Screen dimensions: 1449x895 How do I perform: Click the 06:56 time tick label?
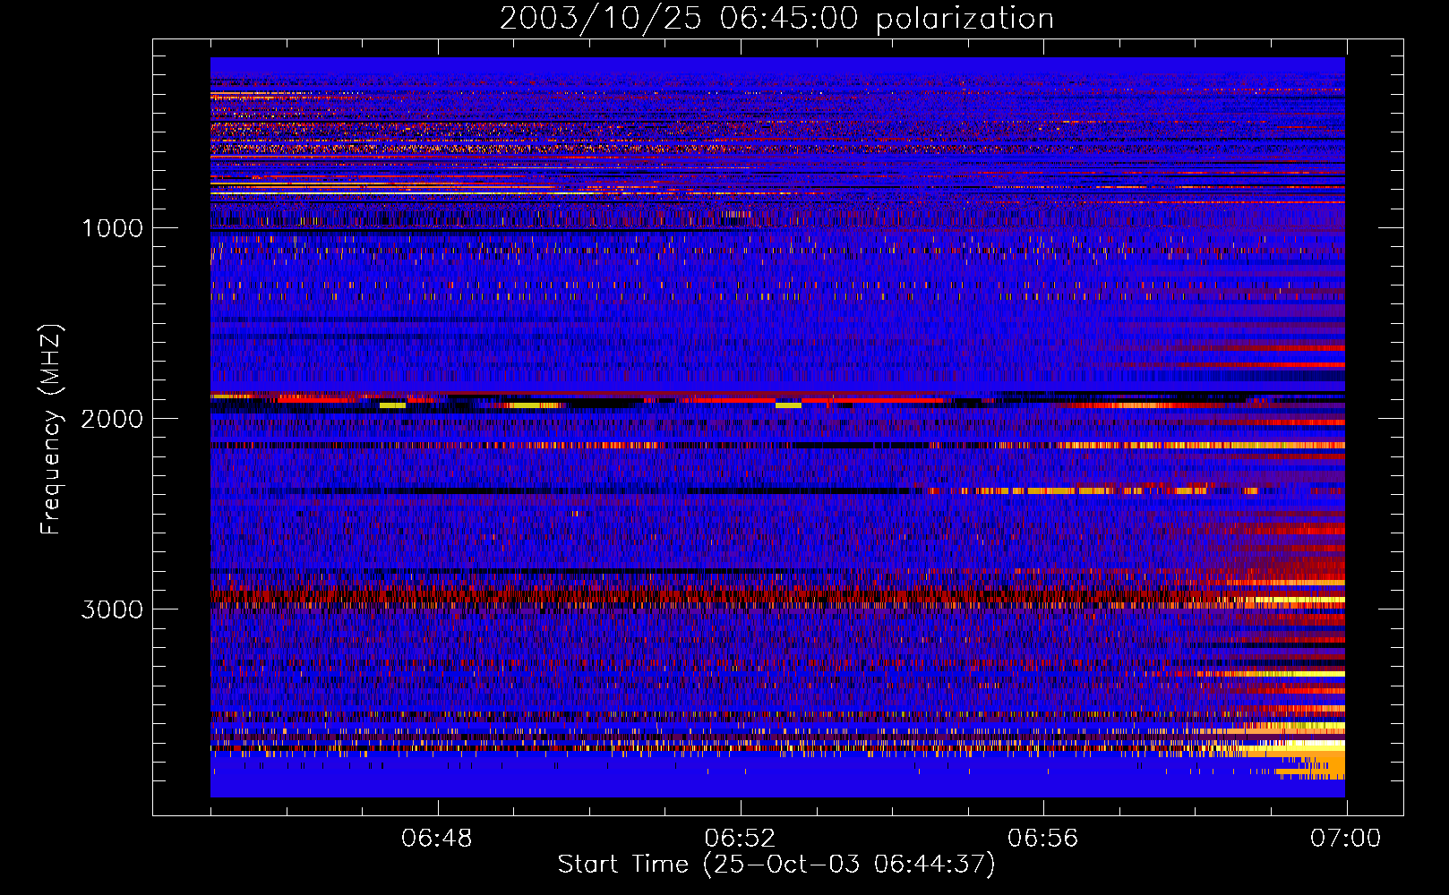pyautogui.click(x=1043, y=839)
